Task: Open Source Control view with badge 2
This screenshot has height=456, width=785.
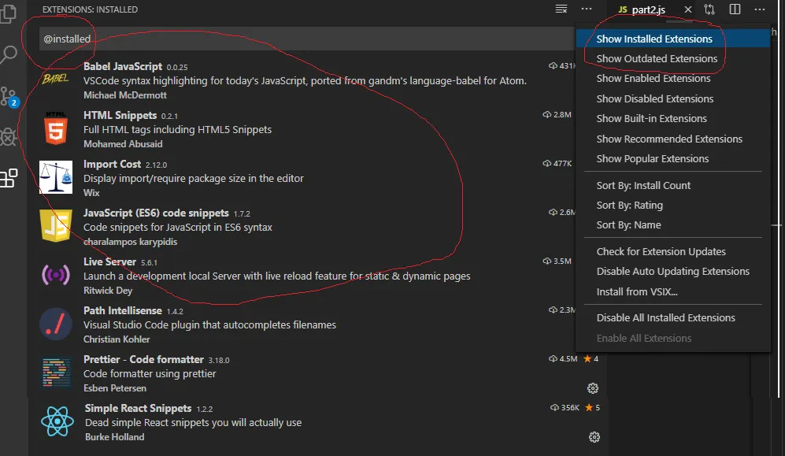Action: pyautogui.click(x=9, y=97)
